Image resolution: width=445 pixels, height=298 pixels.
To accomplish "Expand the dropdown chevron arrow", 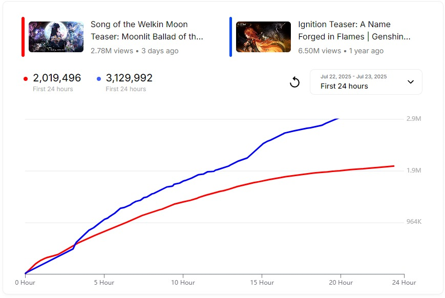I will point(410,82).
